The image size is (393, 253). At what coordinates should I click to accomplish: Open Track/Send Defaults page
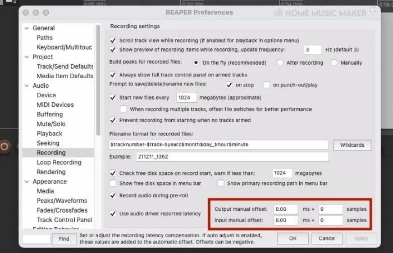coord(65,66)
